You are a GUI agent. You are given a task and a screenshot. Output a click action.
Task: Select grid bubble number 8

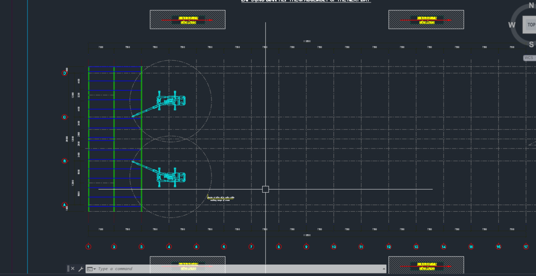(279, 247)
